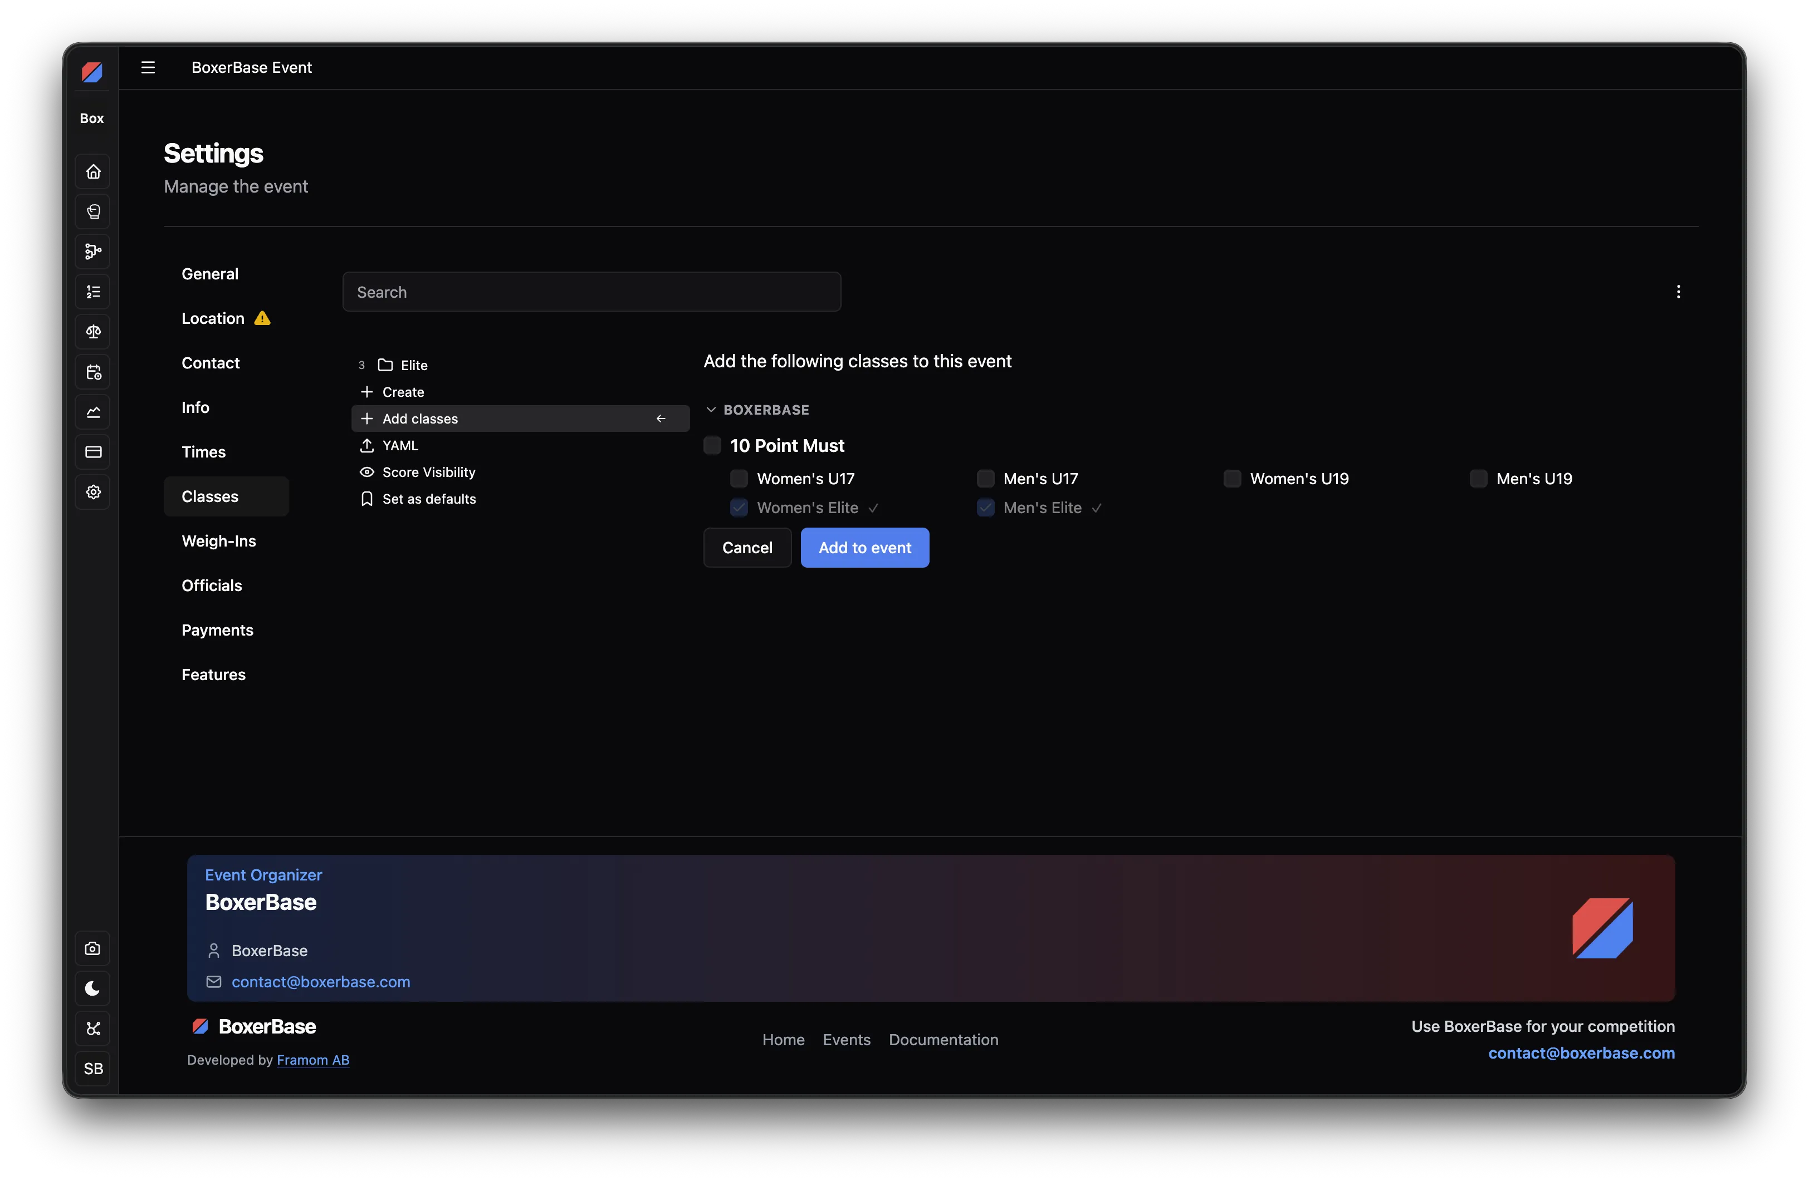Select Score Visibility menu entry
Image resolution: width=1809 pixels, height=1181 pixels.
point(520,473)
